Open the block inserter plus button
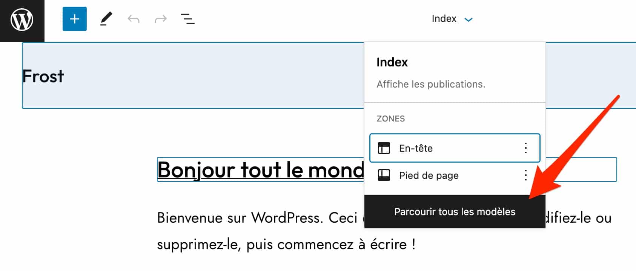The image size is (636, 271). [x=75, y=19]
